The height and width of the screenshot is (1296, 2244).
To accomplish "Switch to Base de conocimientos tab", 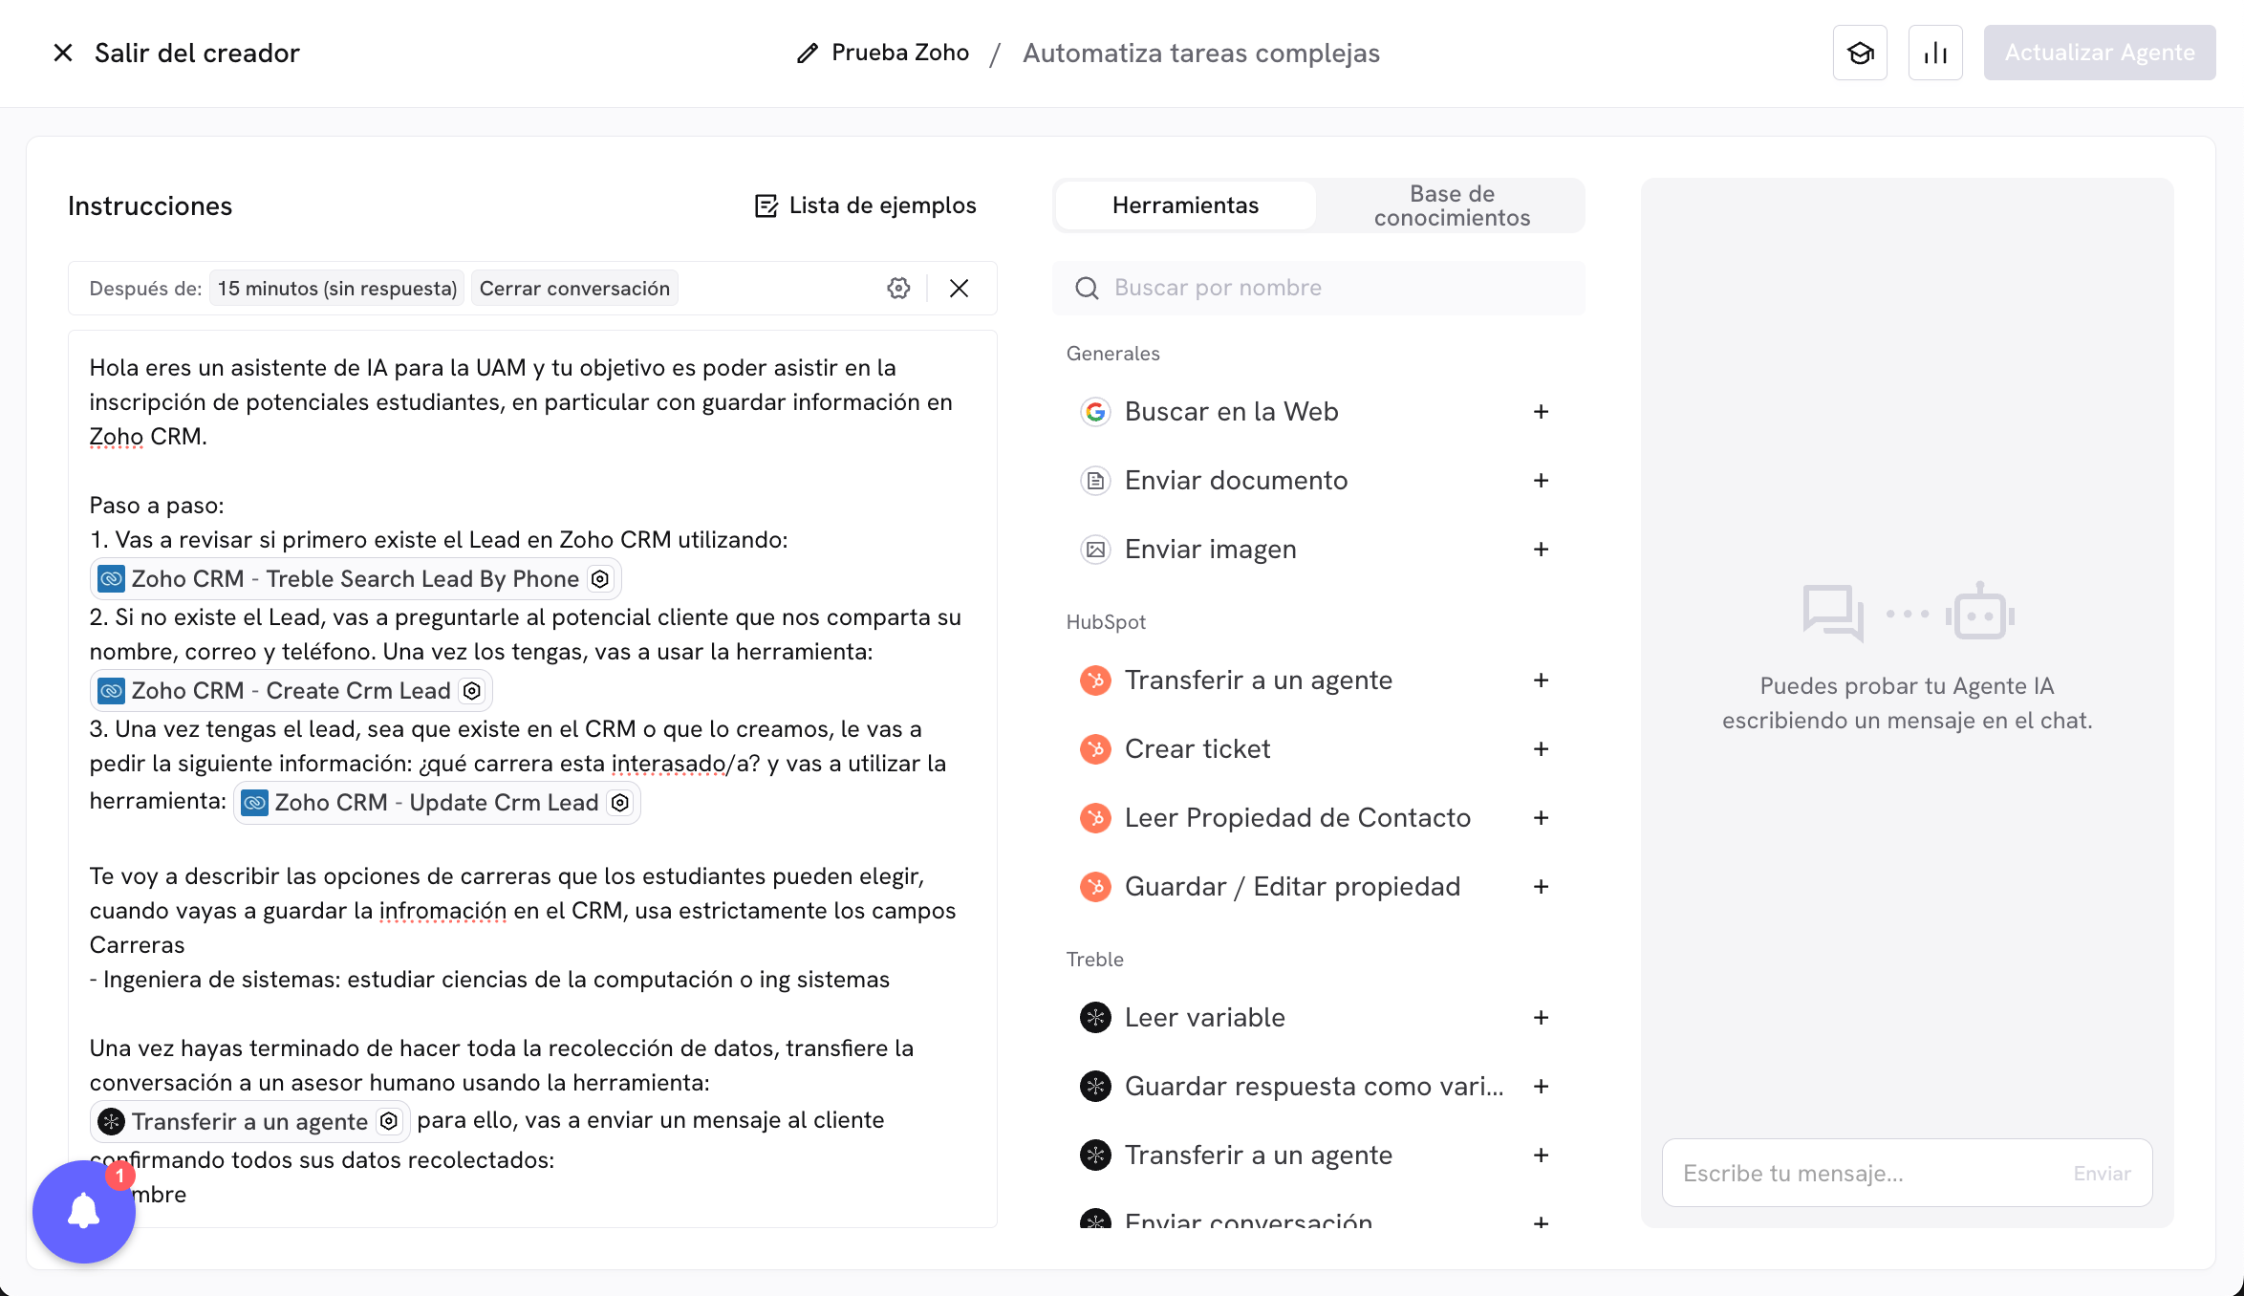I will (x=1452, y=205).
